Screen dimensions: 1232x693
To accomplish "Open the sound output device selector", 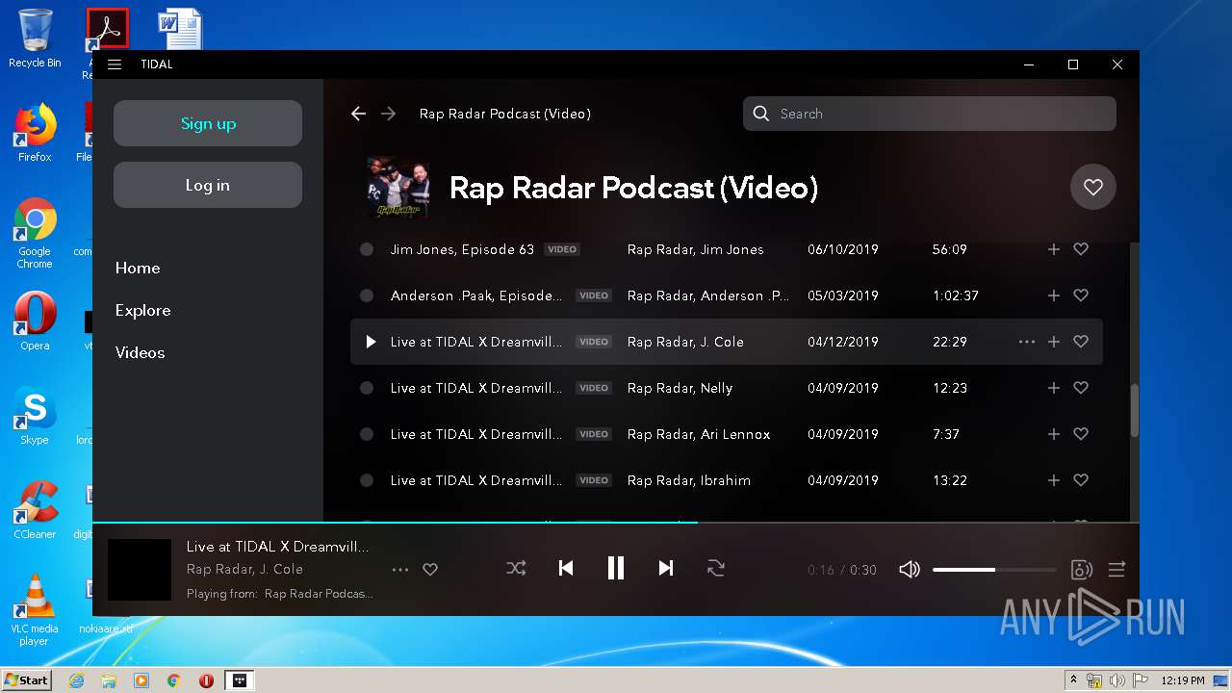I will 1081,570.
